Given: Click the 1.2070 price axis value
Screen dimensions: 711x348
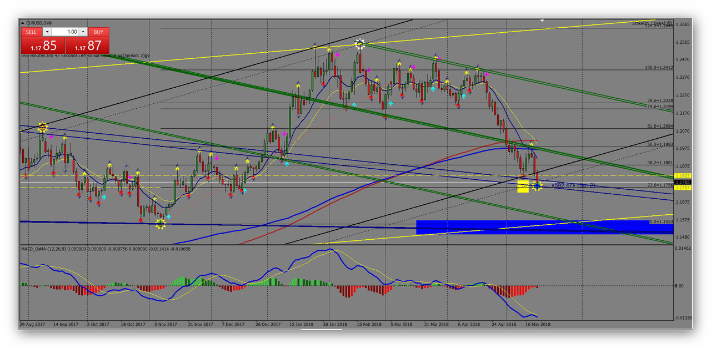Looking at the screenshot, I should point(683,131).
